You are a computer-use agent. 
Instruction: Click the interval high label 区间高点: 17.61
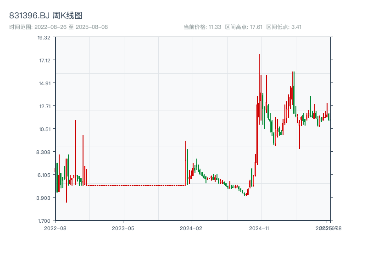pos(244,27)
